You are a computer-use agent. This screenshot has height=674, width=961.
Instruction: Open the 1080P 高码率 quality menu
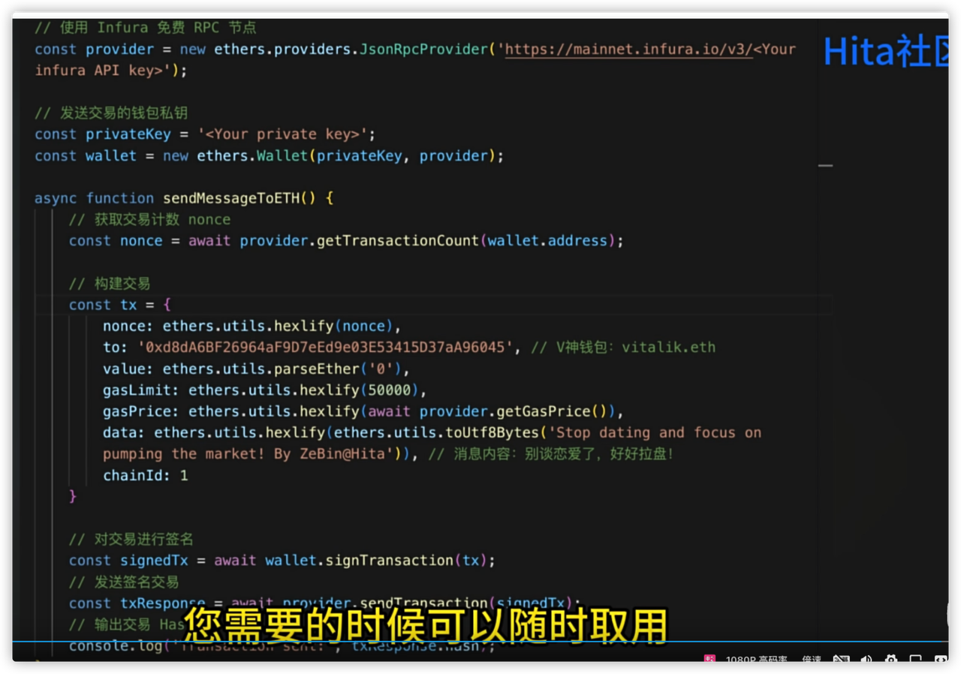pyautogui.click(x=756, y=660)
